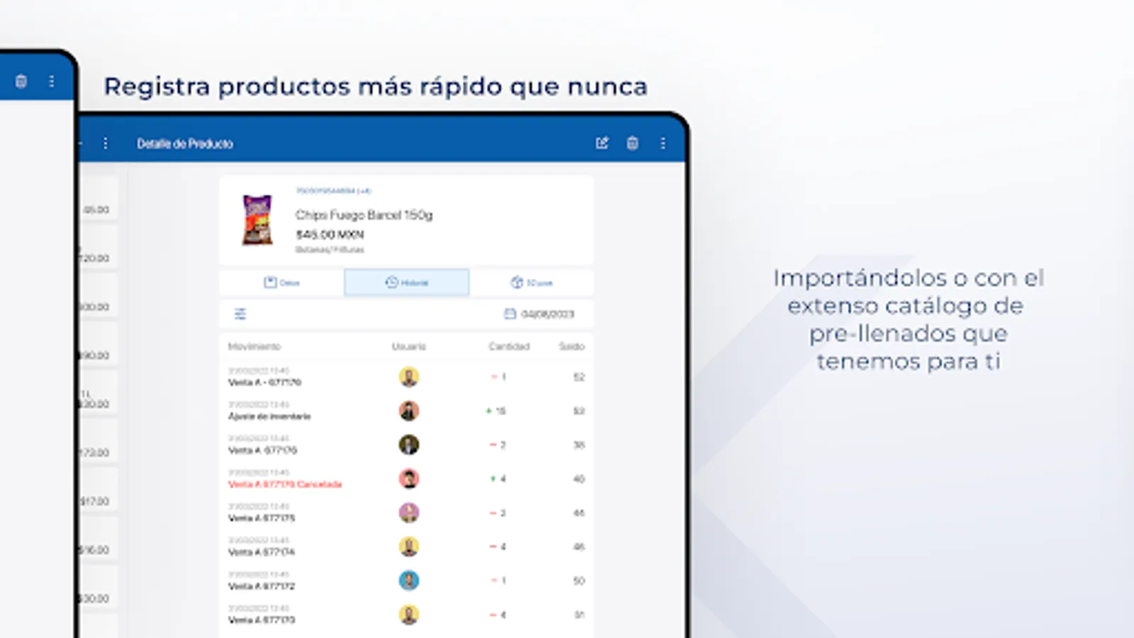The width and height of the screenshot is (1134, 638).
Task: Open the overflow menu on the left tablet
Action: [x=52, y=82]
